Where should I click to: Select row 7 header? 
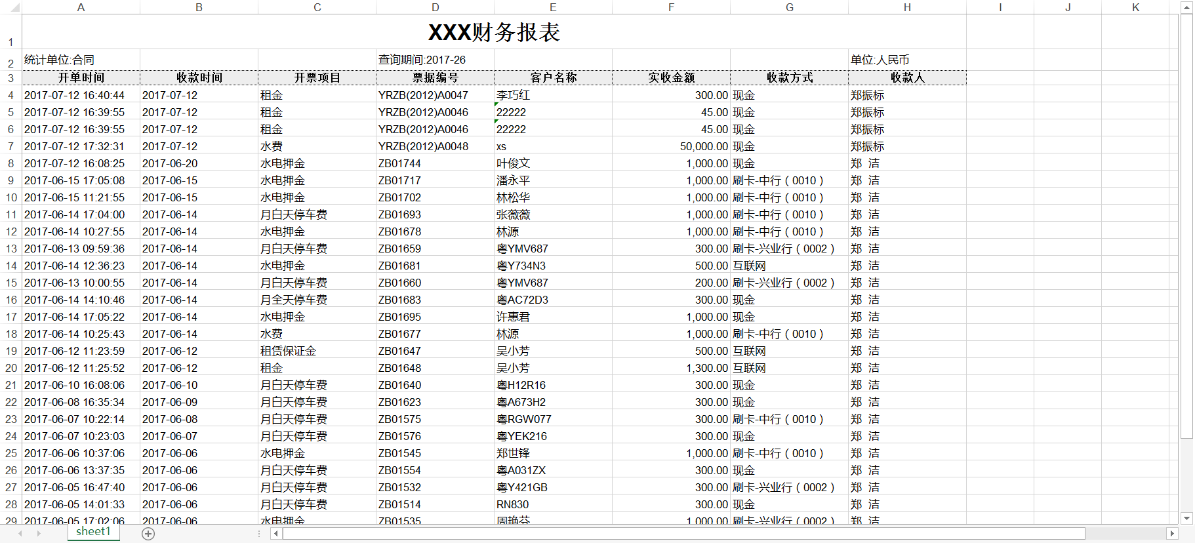click(10, 146)
